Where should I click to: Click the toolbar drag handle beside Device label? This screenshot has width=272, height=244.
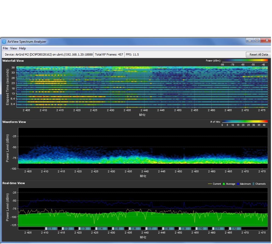tap(3, 54)
